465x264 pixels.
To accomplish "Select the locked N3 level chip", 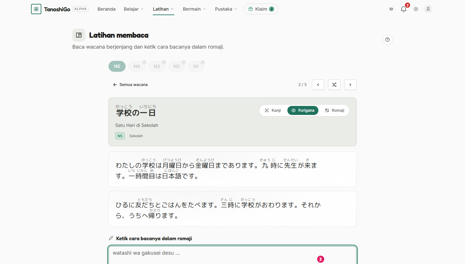I will (157, 66).
